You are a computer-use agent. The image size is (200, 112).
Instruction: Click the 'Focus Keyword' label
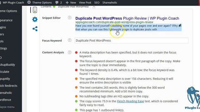pyautogui.click(x=52, y=41)
